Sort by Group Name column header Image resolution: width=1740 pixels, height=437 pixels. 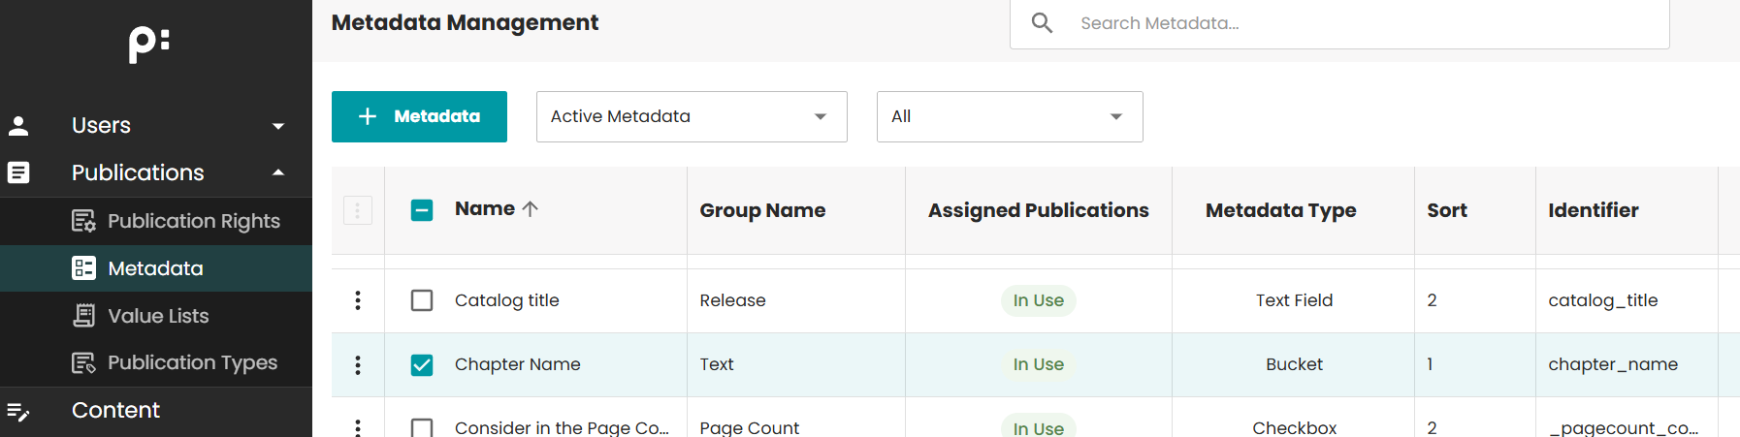point(762,210)
